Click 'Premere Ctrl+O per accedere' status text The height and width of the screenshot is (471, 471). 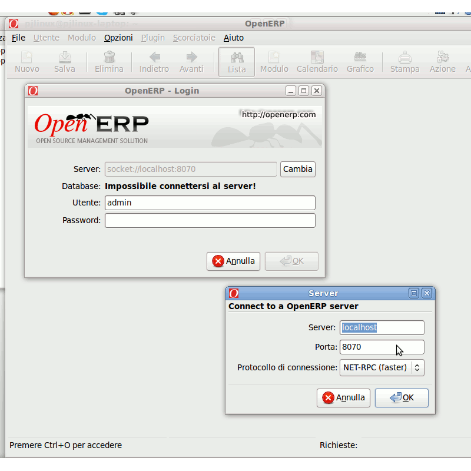[x=66, y=445]
